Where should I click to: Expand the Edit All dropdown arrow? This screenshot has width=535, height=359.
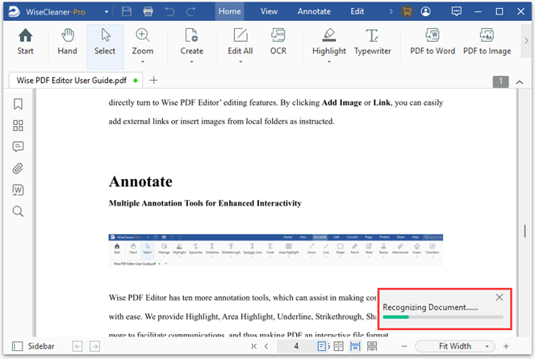[x=240, y=62]
